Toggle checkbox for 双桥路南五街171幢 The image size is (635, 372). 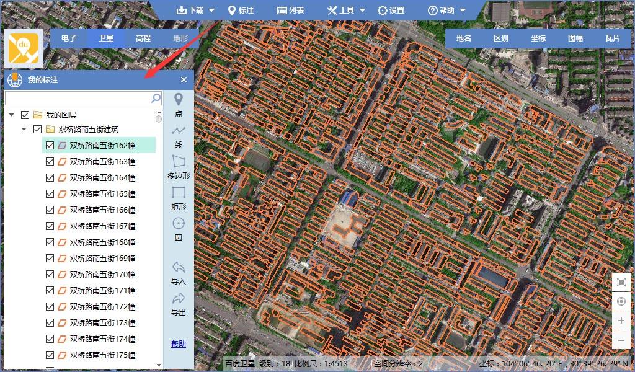pyautogui.click(x=50, y=291)
